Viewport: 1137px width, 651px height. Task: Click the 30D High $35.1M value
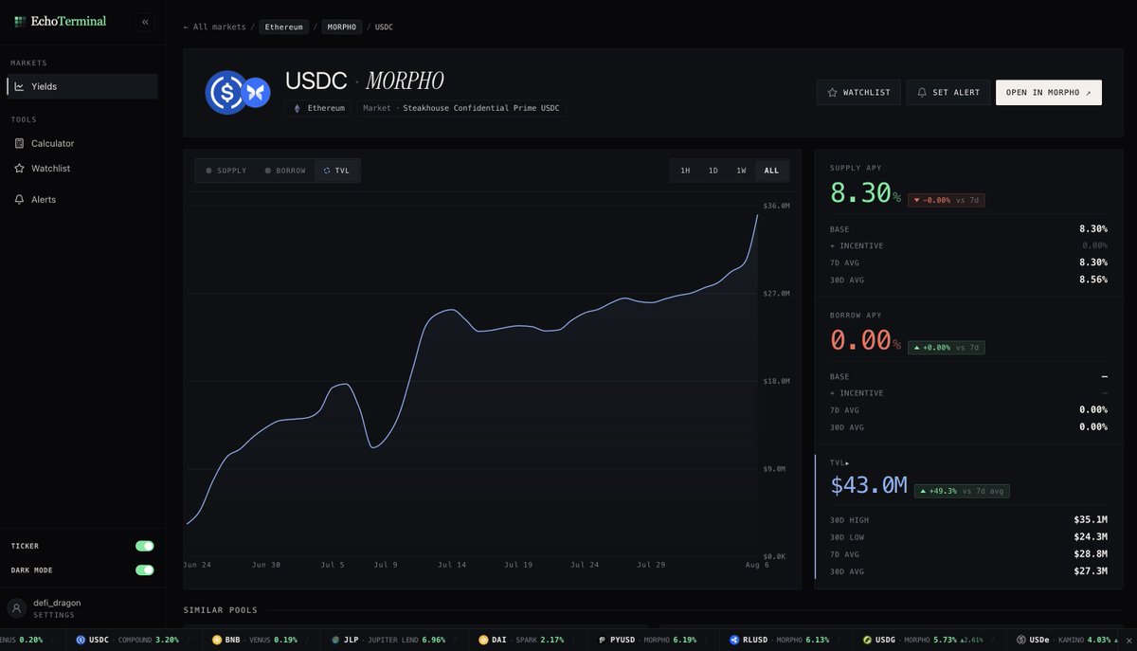(x=1090, y=520)
